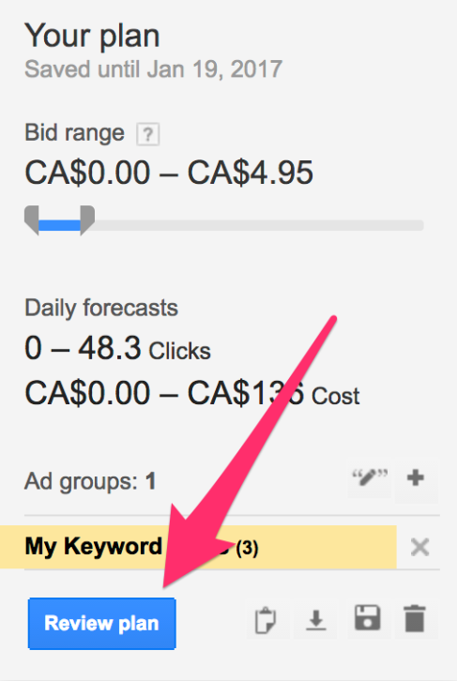Viewport: 457px width, 681px height.
Task: Delete the plan using the trash icon
Action: (x=415, y=618)
